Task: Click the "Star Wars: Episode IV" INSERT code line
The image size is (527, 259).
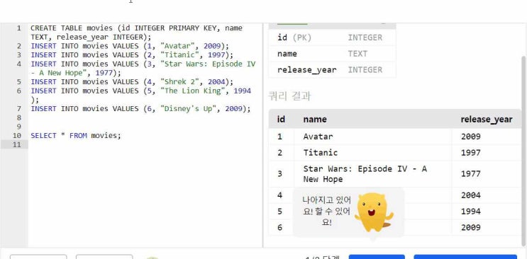Action: tap(143, 69)
